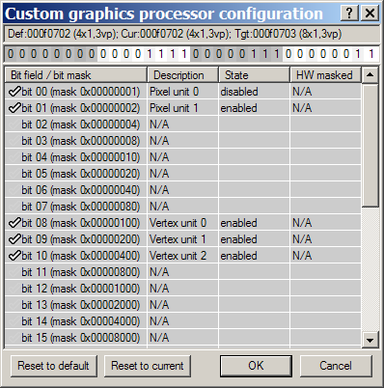Click the scrollbar down arrow
Image resolution: width=384 pixels, height=388 pixels.
point(370,340)
